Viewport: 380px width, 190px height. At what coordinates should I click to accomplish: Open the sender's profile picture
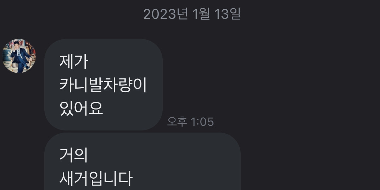[19, 56]
